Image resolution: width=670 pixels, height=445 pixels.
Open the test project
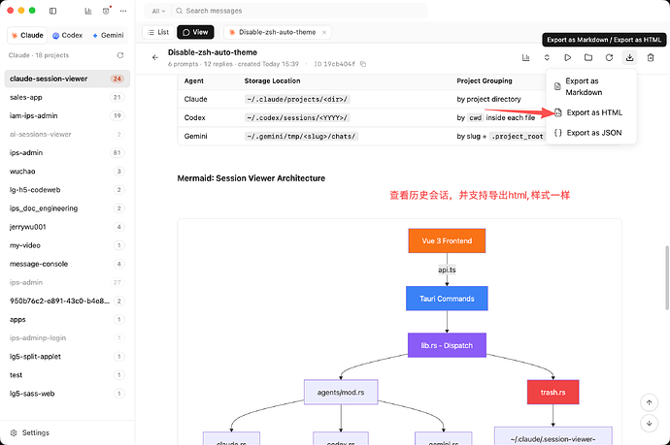click(x=67, y=375)
